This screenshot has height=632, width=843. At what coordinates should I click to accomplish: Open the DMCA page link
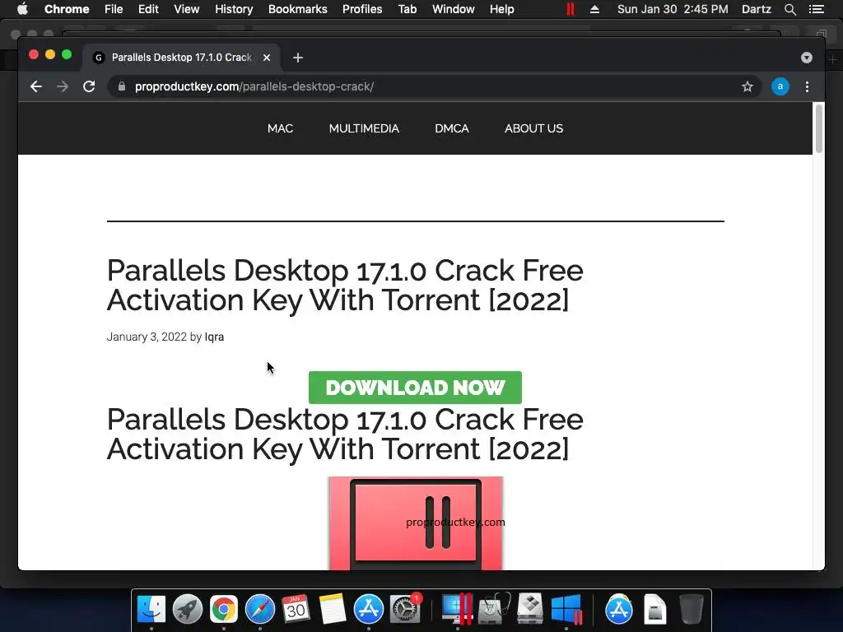(x=452, y=128)
